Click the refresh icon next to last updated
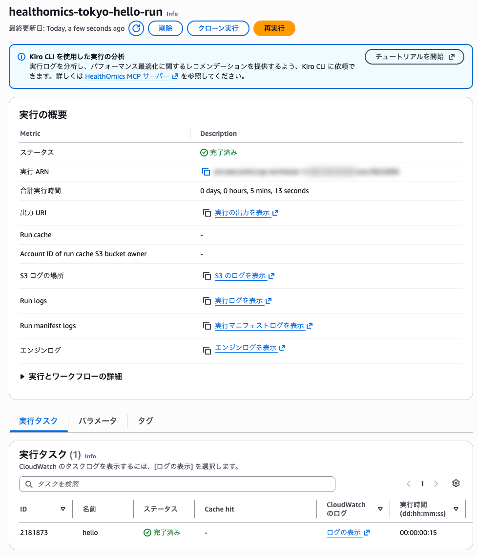This screenshot has height=558, width=478. 136,28
